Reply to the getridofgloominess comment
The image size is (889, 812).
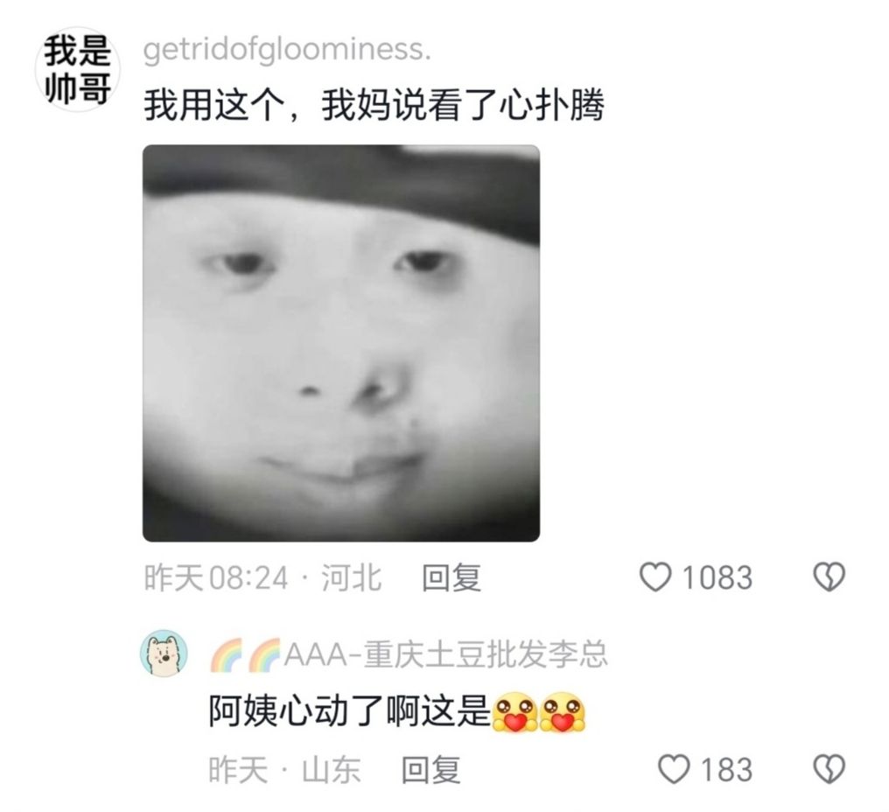[451, 577]
